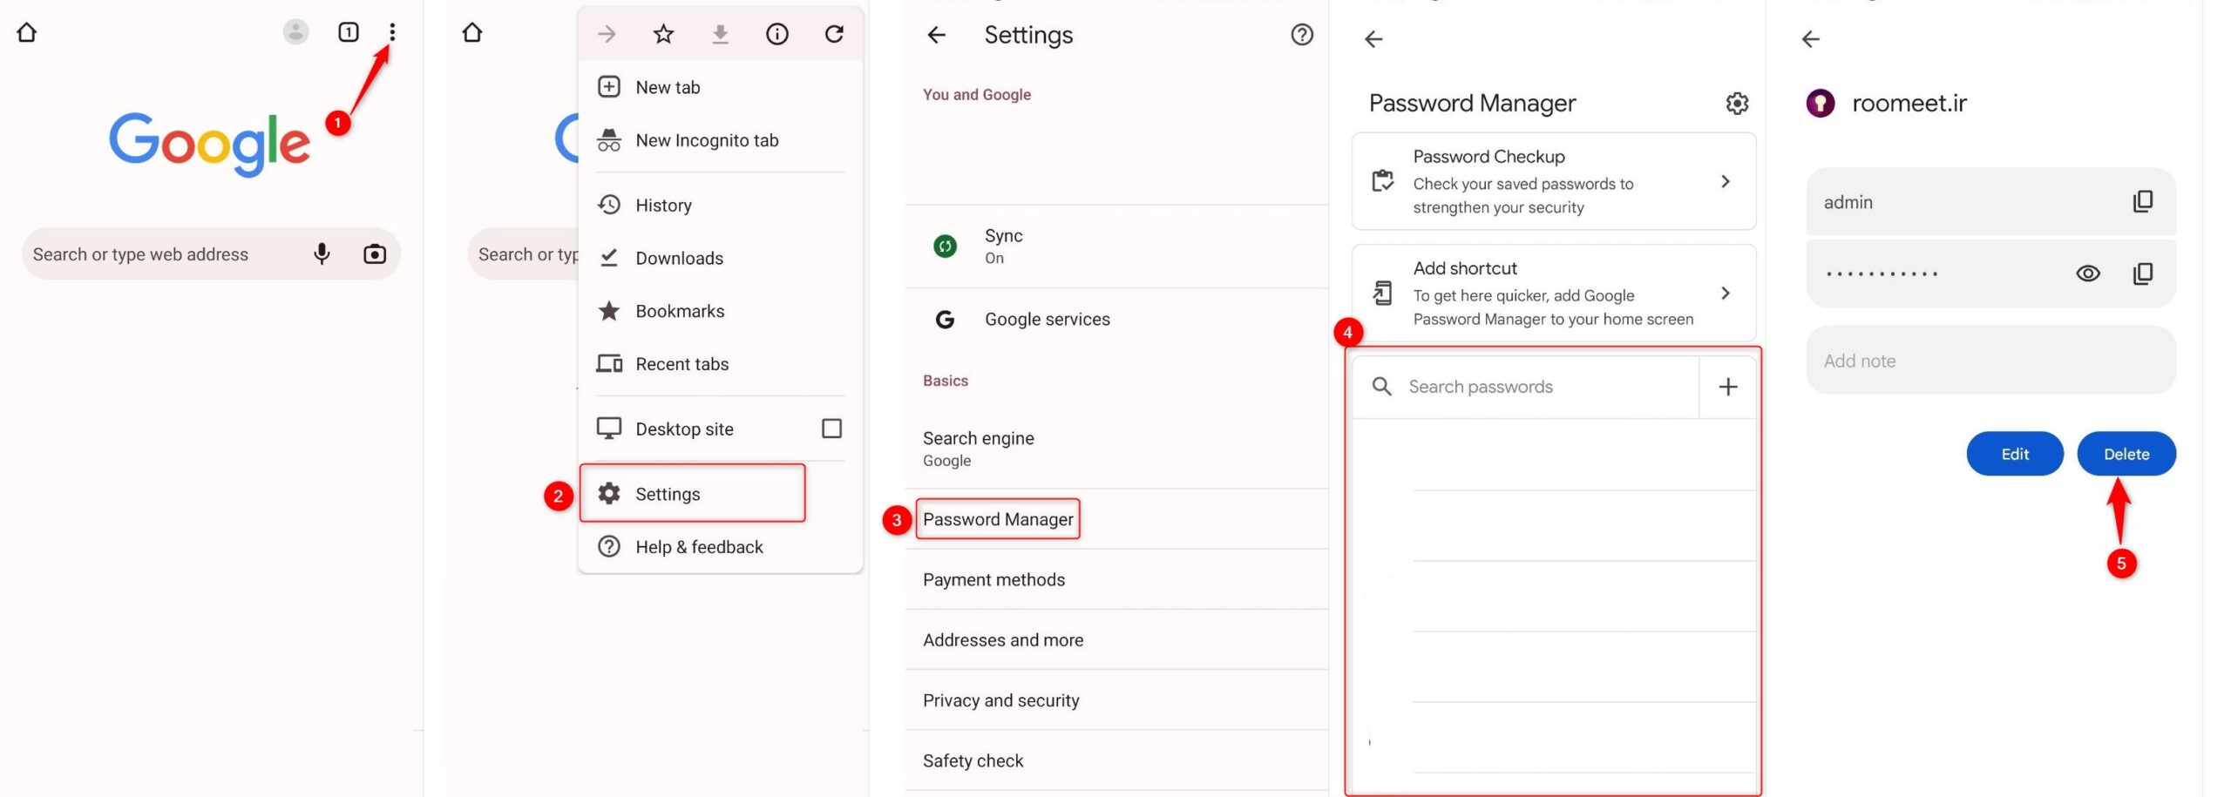Expand Password Checkup chevron

1726,181
